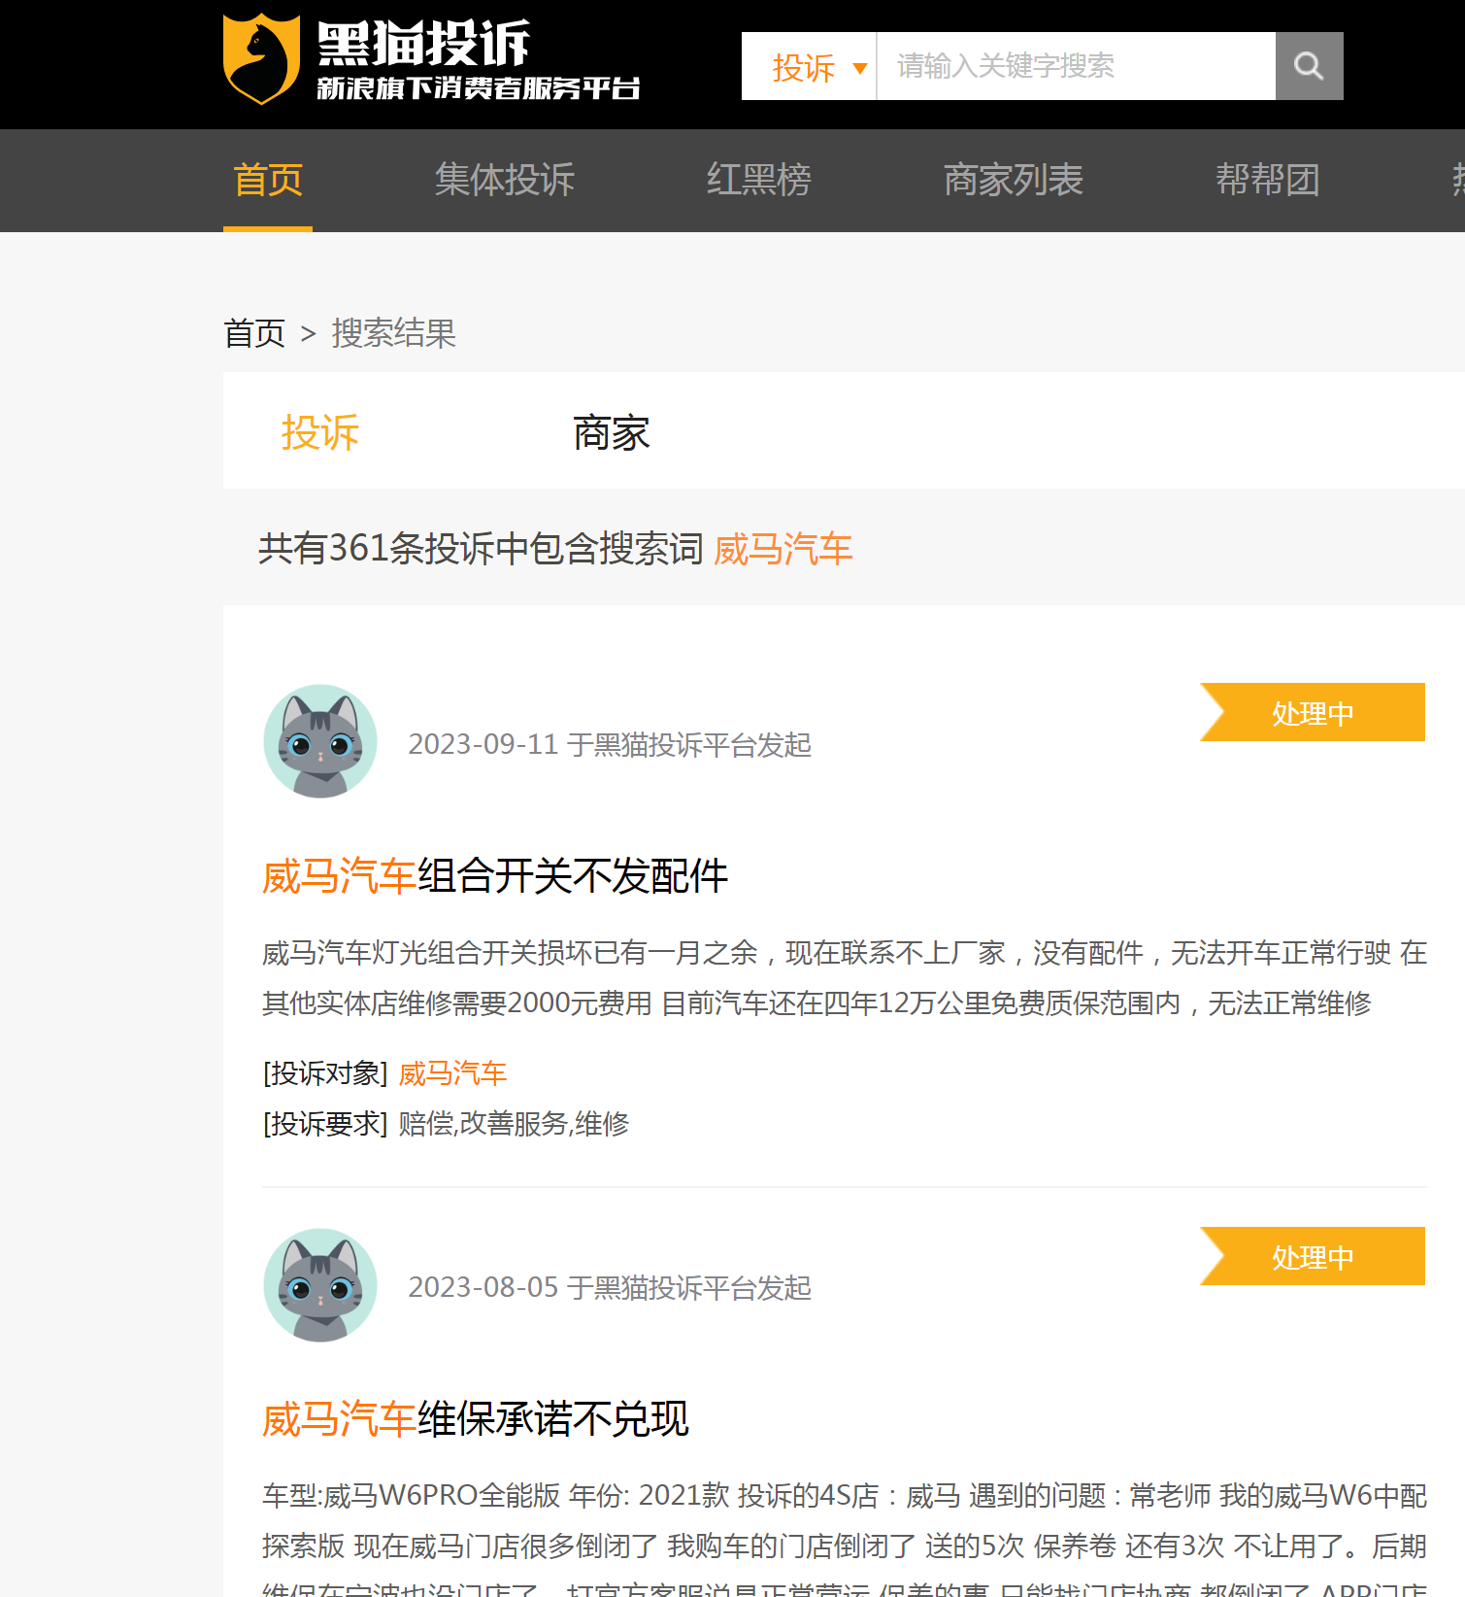Image resolution: width=1465 pixels, height=1597 pixels.
Task: Click the 搜索结果 breadcrumb text
Action: pos(393,333)
